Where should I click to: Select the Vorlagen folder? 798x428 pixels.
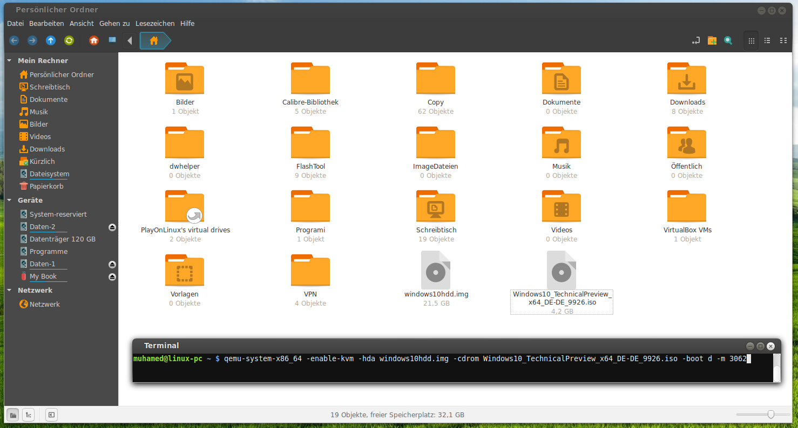(x=185, y=271)
